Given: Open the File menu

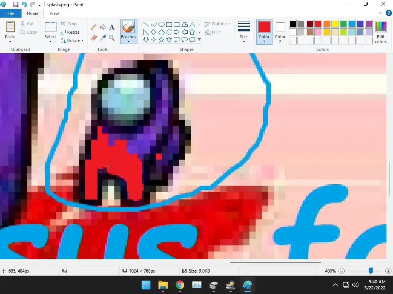Looking at the screenshot, I should 11,13.
